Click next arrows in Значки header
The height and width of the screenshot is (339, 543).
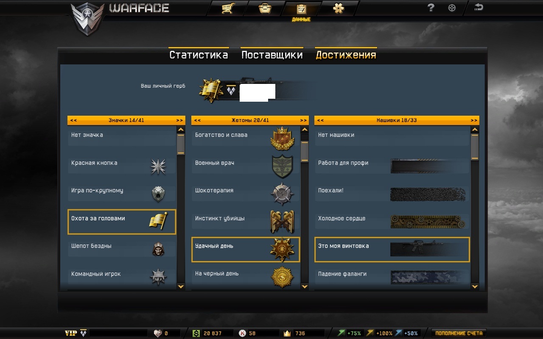pos(179,120)
